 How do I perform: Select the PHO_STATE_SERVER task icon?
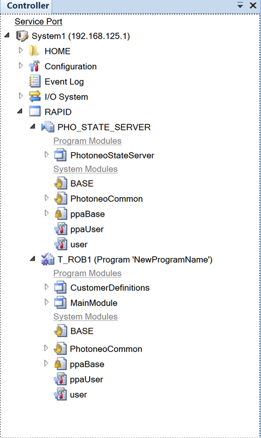pyautogui.click(x=48, y=127)
